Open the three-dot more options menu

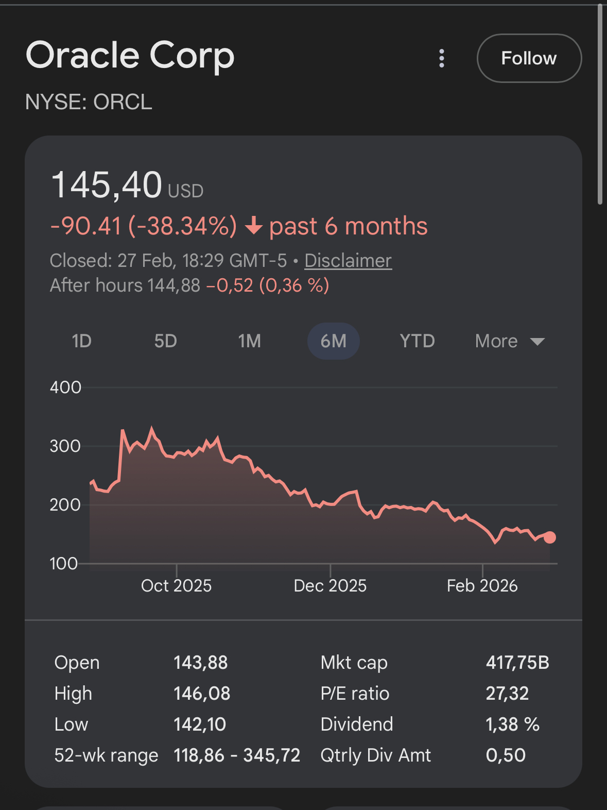441,58
